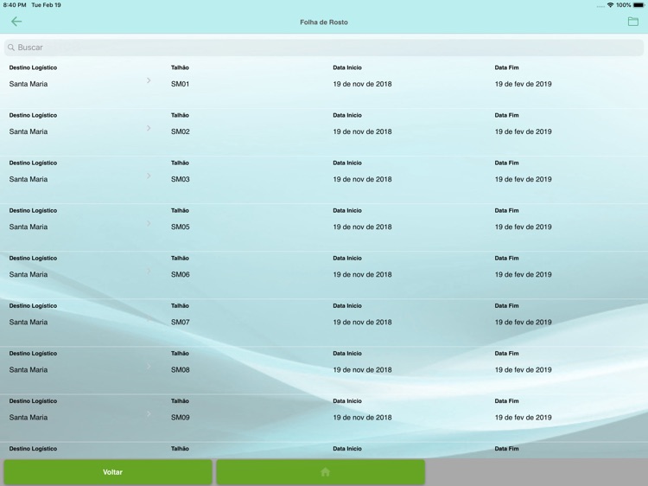
Task: Select the SM02 talhão value
Action: click(x=181, y=131)
